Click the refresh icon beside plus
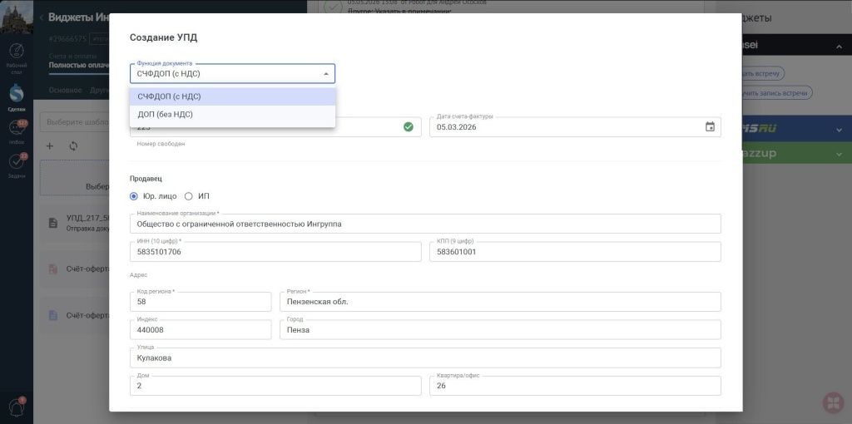Screen dimensions: 852x424 coord(73,146)
